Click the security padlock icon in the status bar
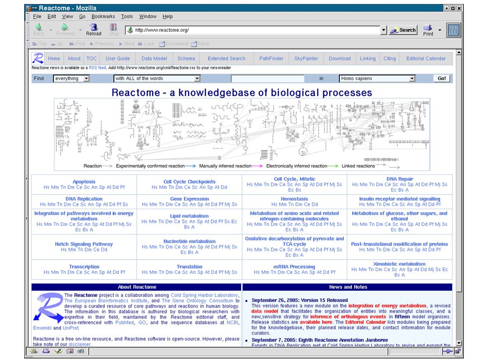Viewport: 484px width, 363px height. pyautogui.click(x=457, y=351)
